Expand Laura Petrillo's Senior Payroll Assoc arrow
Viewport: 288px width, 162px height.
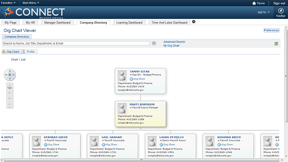pos(161,140)
